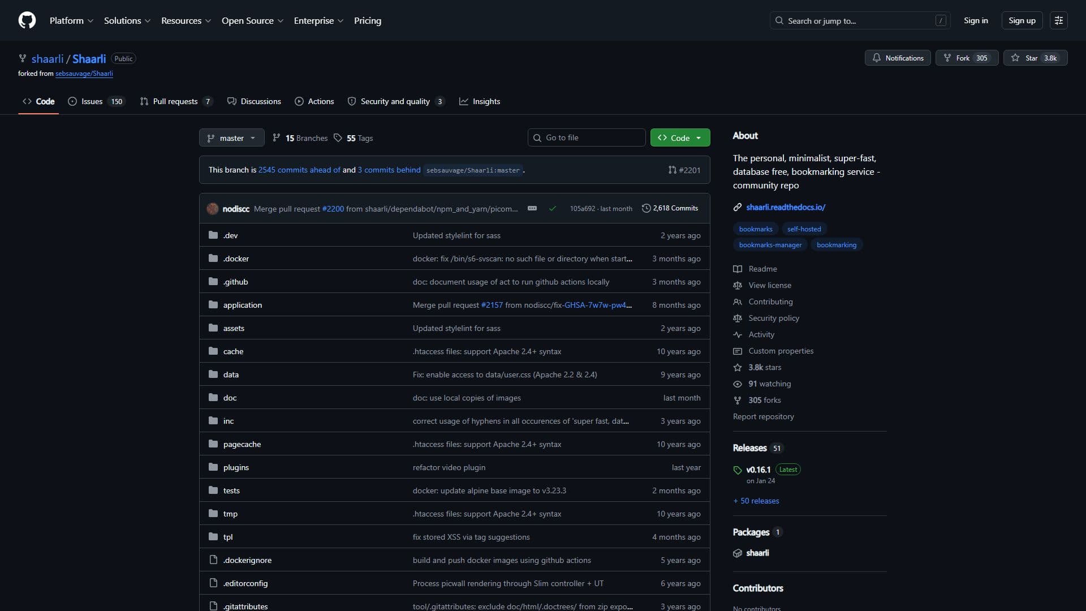Select the bookmarks topic tag
This screenshot has height=611, width=1086.
coord(756,229)
